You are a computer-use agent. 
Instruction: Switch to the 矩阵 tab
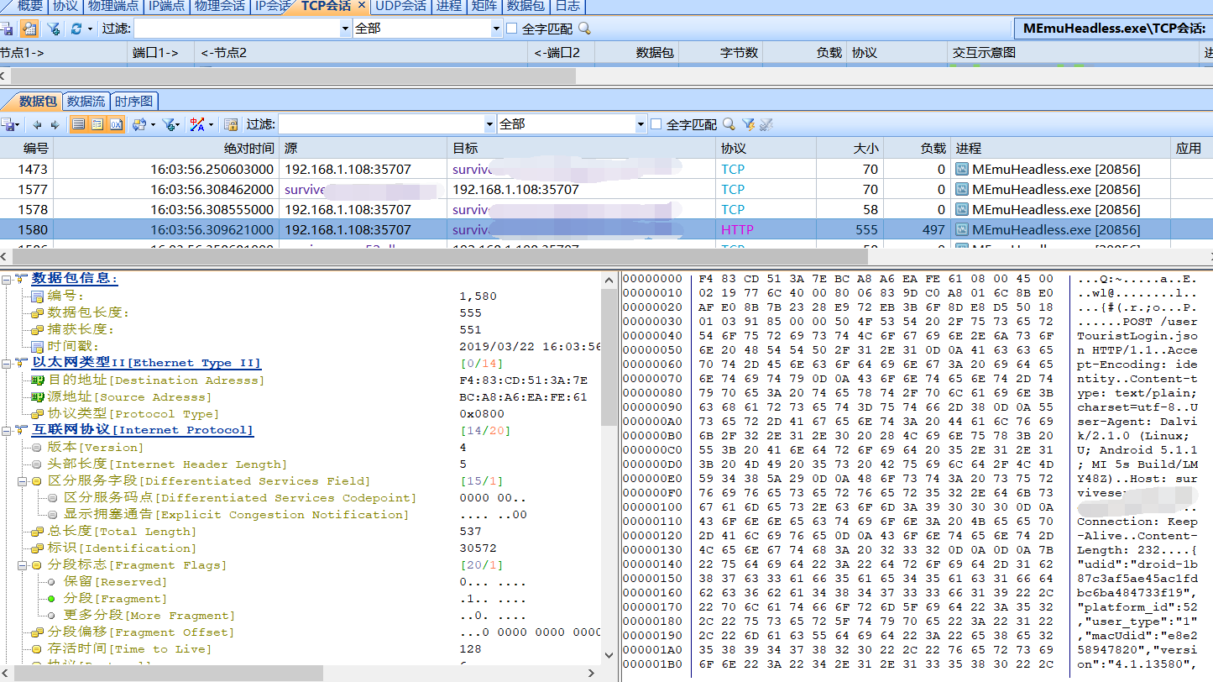pyautogui.click(x=484, y=6)
